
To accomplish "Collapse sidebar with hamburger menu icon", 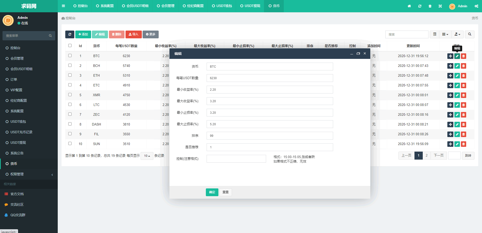I will (x=63, y=6).
